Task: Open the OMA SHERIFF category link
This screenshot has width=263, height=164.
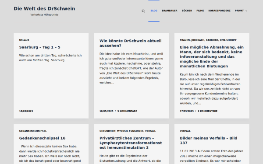Action: [x=228, y=40]
